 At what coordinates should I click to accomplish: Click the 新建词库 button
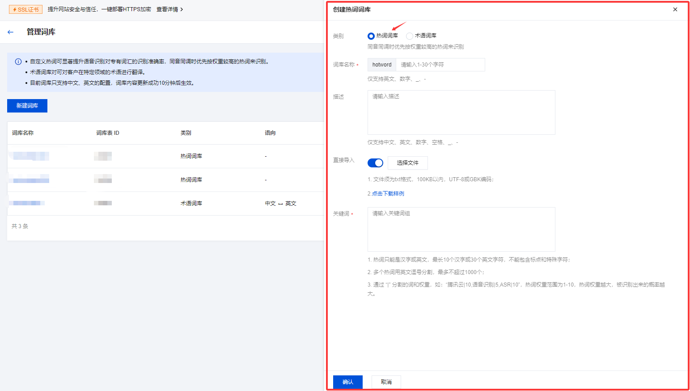27,106
